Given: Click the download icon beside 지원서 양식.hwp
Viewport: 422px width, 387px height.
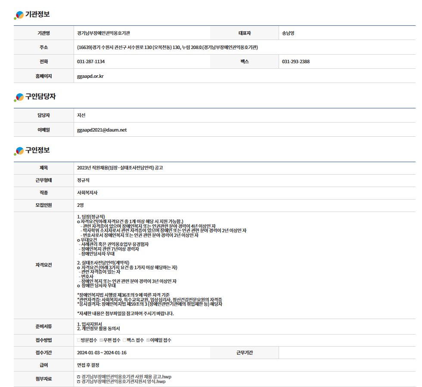Looking at the screenshot, I should coord(78,382).
